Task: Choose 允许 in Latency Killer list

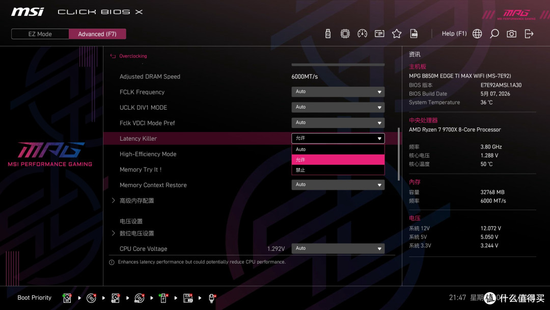Action: [x=338, y=160]
